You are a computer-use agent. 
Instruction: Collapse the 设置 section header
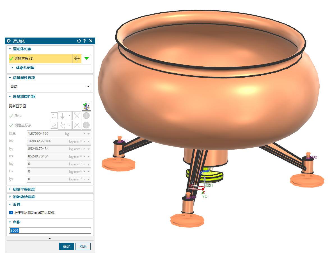[17, 205]
